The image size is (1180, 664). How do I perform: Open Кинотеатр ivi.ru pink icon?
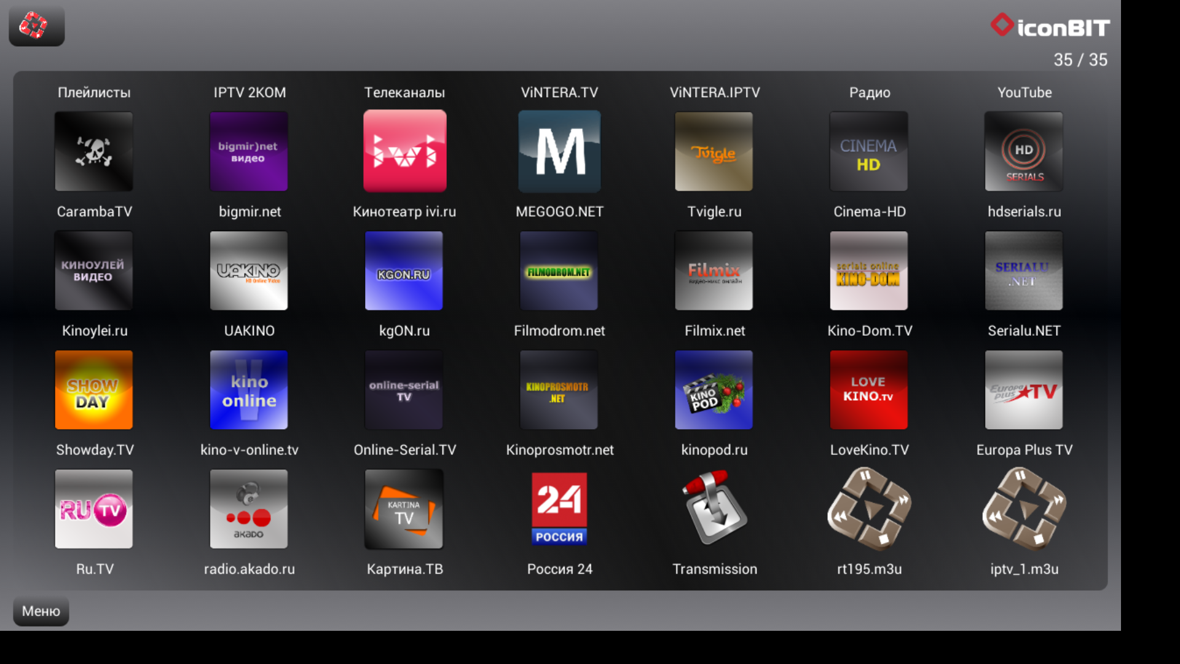pos(404,151)
